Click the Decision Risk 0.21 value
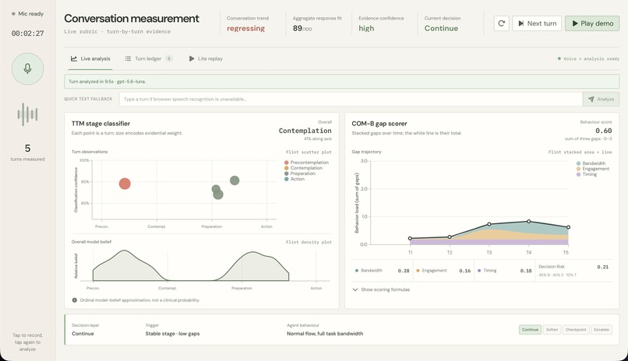The image size is (628, 361). (602, 267)
